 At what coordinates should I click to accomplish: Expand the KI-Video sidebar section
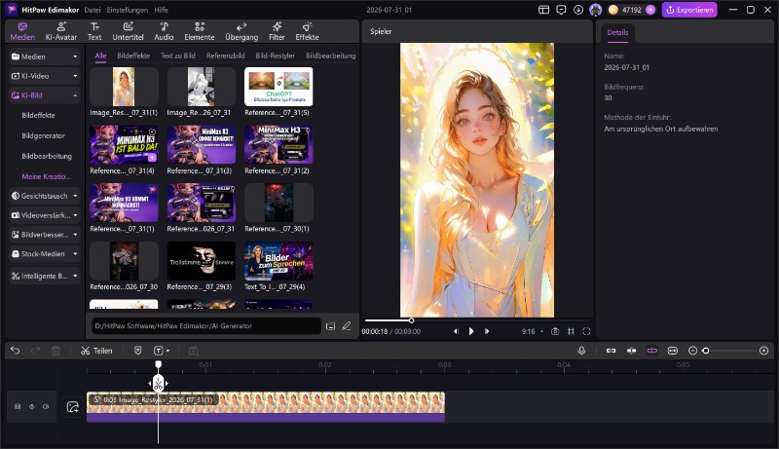(x=44, y=76)
